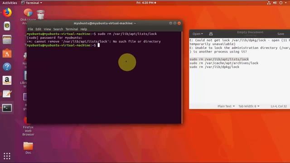290x163 pixels.
Task: Expand the Plain Text language dropdown
Action: point(226,106)
